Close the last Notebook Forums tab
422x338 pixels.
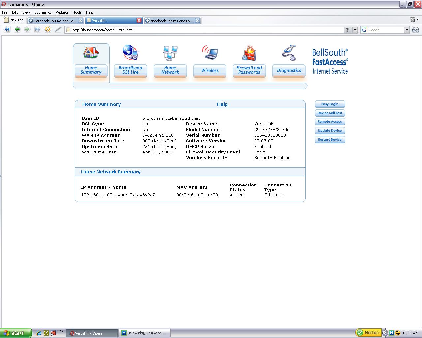coord(197,21)
